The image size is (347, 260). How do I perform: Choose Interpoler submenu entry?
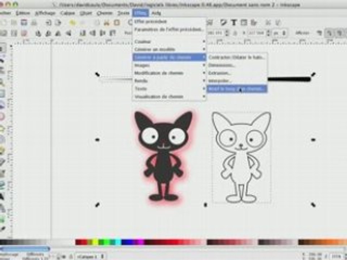[237, 81]
